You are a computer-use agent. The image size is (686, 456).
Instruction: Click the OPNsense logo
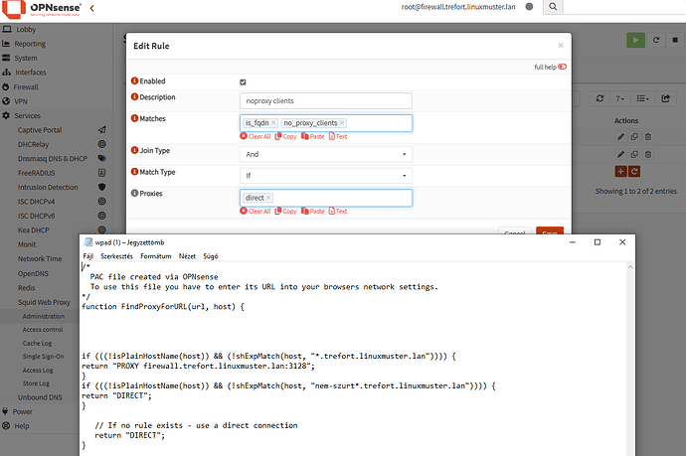pyautogui.click(x=42, y=9)
